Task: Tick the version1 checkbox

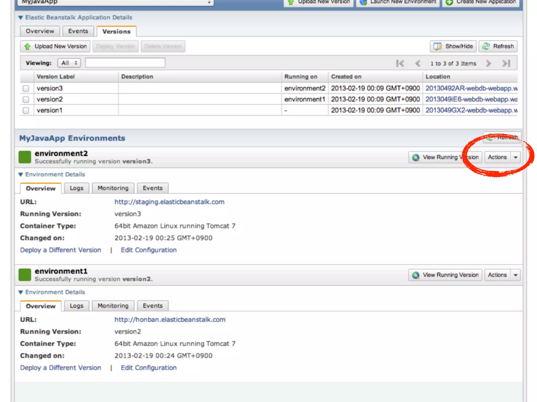Action: [x=26, y=110]
